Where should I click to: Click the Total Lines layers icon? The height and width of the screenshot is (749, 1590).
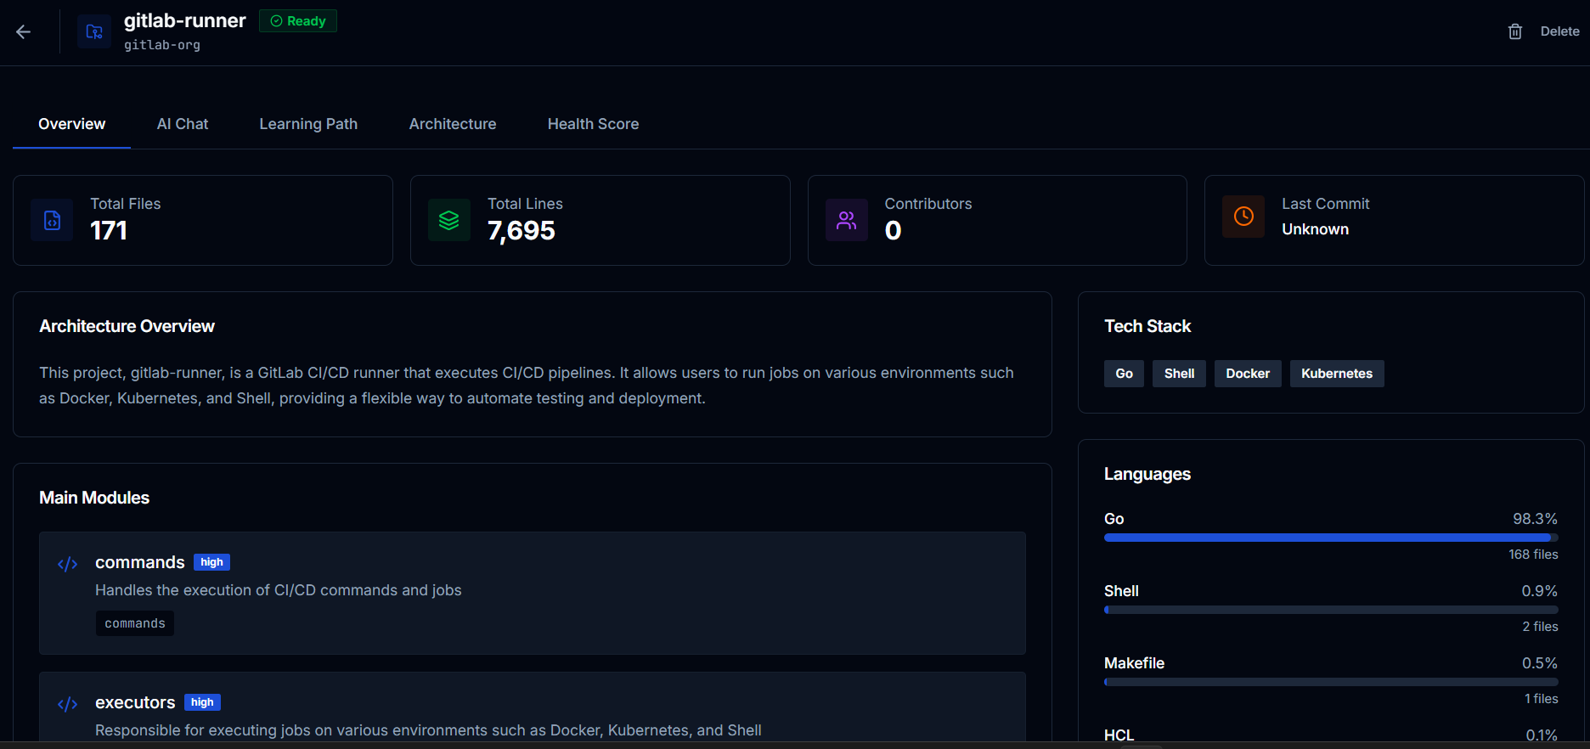(x=449, y=220)
